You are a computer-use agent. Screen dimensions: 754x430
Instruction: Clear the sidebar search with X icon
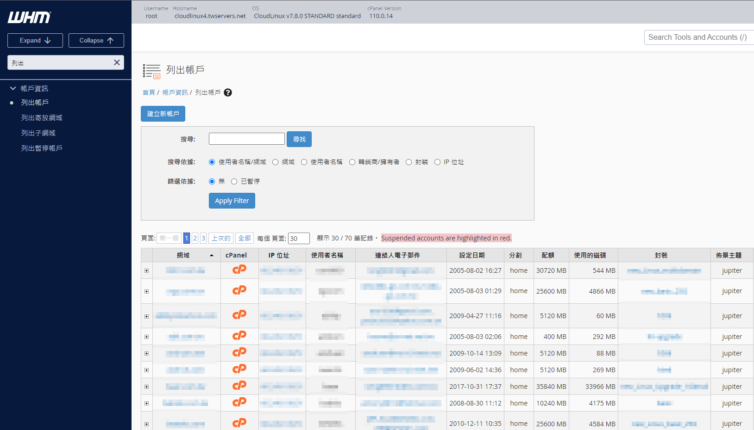(117, 62)
